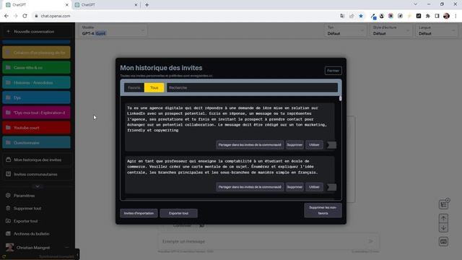The height and width of the screenshot is (260, 462).
Task: Open the Histoires - Anecdotes folder
Action: (36, 82)
